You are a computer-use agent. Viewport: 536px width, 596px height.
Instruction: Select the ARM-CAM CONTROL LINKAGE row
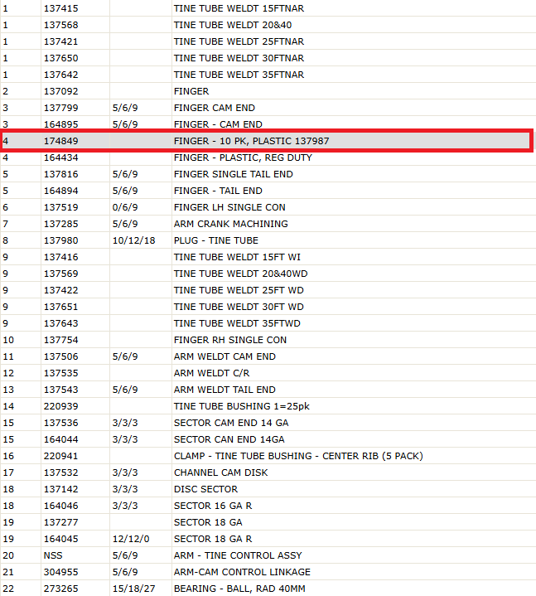[x=268, y=572]
